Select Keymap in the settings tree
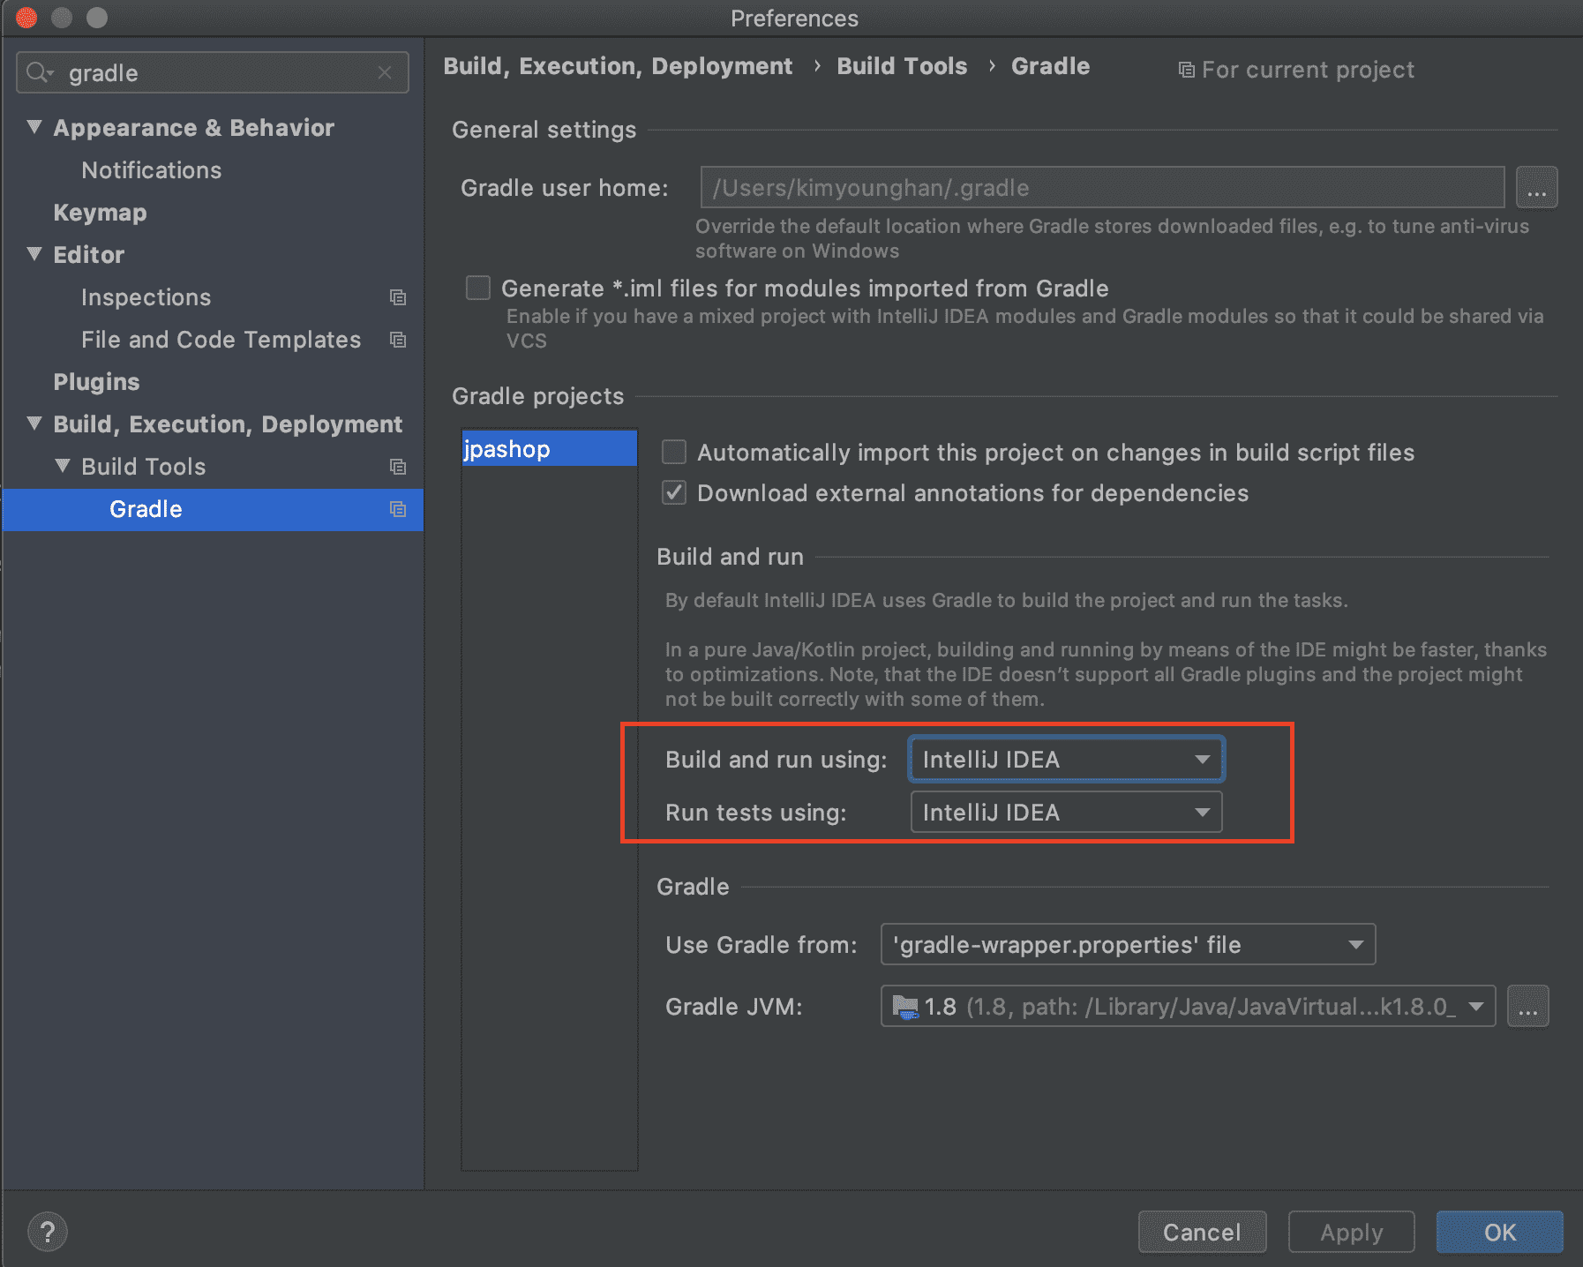1583x1267 pixels. [x=100, y=213]
